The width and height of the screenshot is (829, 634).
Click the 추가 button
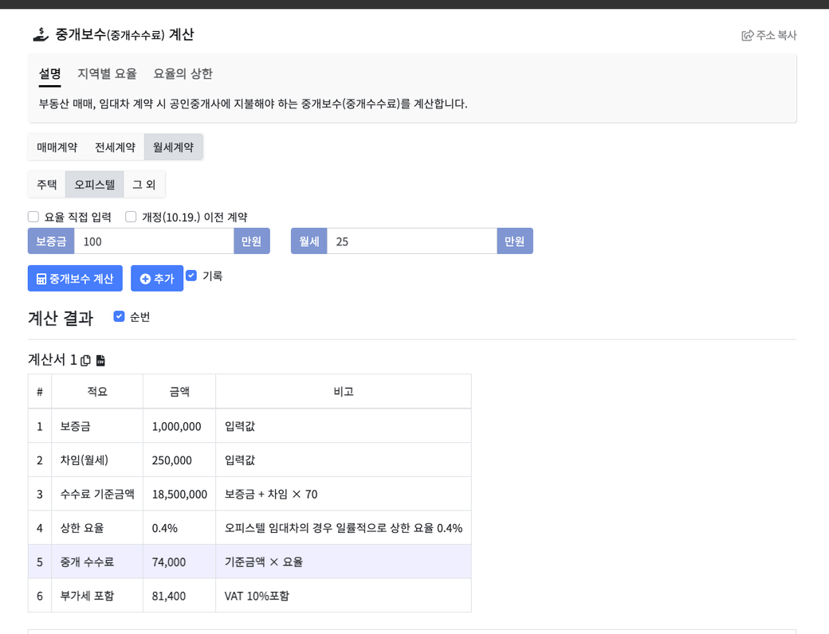click(157, 279)
